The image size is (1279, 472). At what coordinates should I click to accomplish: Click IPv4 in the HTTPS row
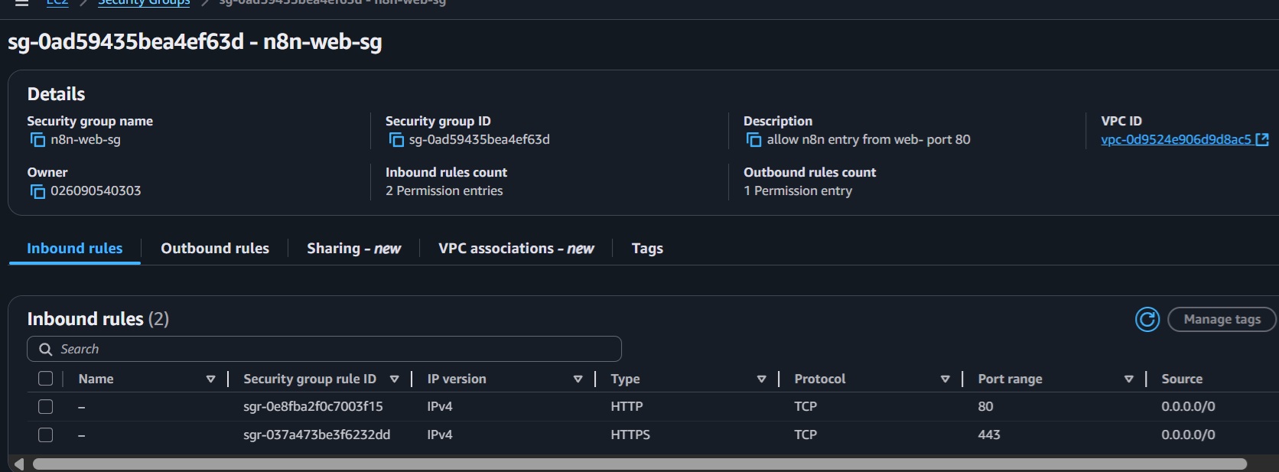coord(440,435)
